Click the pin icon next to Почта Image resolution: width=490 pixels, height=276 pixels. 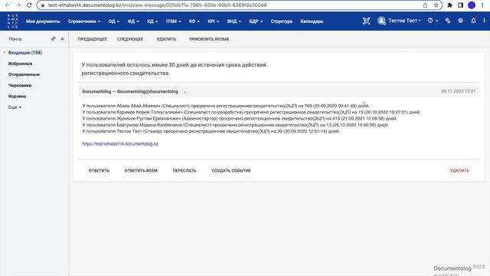[53, 39]
